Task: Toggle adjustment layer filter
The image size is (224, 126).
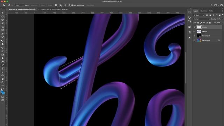Action: tap(210, 15)
